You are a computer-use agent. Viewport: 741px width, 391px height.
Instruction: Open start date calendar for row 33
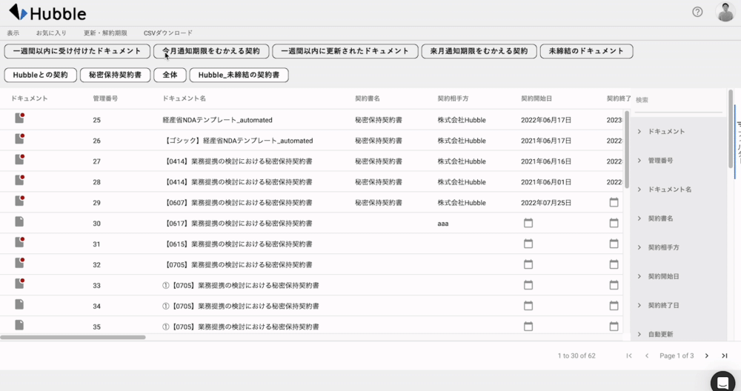pos(528,285)
